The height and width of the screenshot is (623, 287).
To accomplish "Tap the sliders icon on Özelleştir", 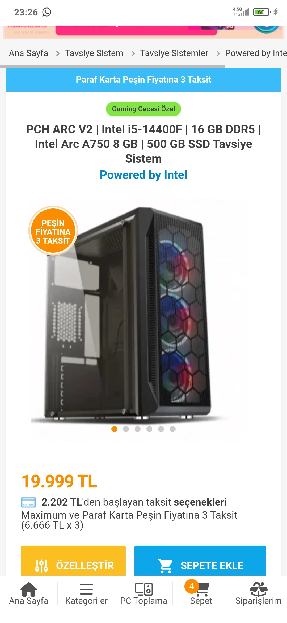I will coord(41,565).
